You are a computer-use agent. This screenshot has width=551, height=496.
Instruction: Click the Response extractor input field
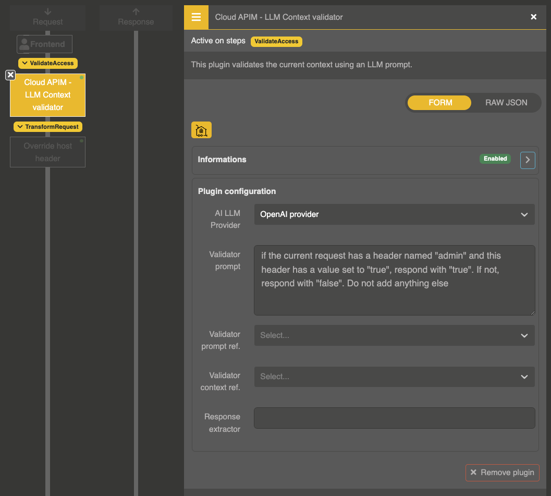[x=394, y=418]
